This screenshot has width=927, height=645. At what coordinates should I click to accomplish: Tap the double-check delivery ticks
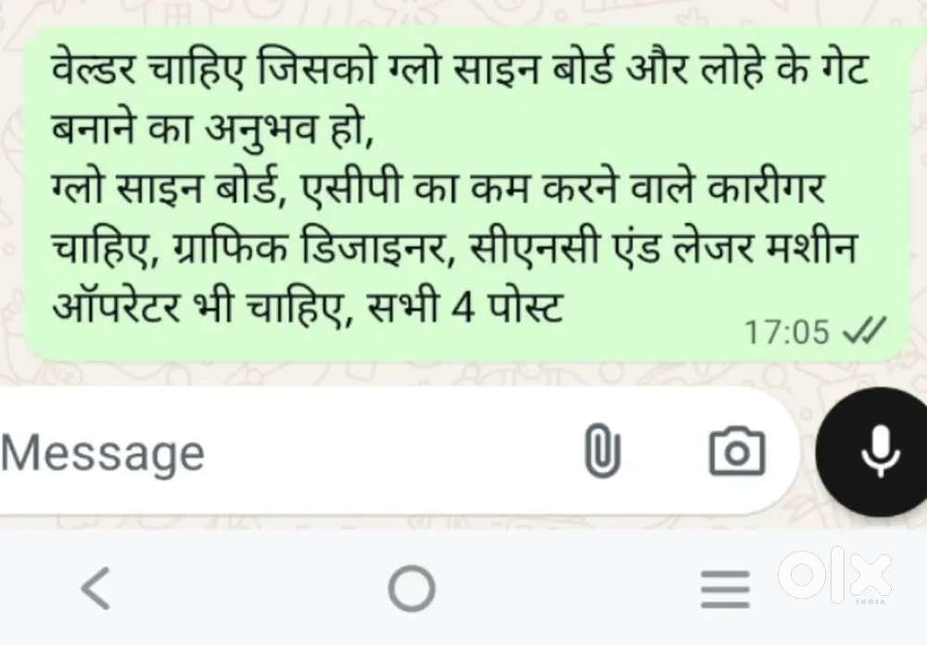tap(865, 331)
